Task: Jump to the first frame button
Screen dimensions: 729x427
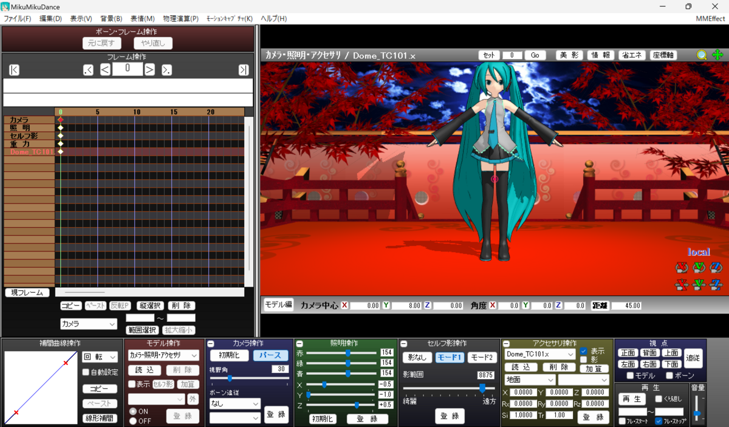Action: (x=15, y=70)
